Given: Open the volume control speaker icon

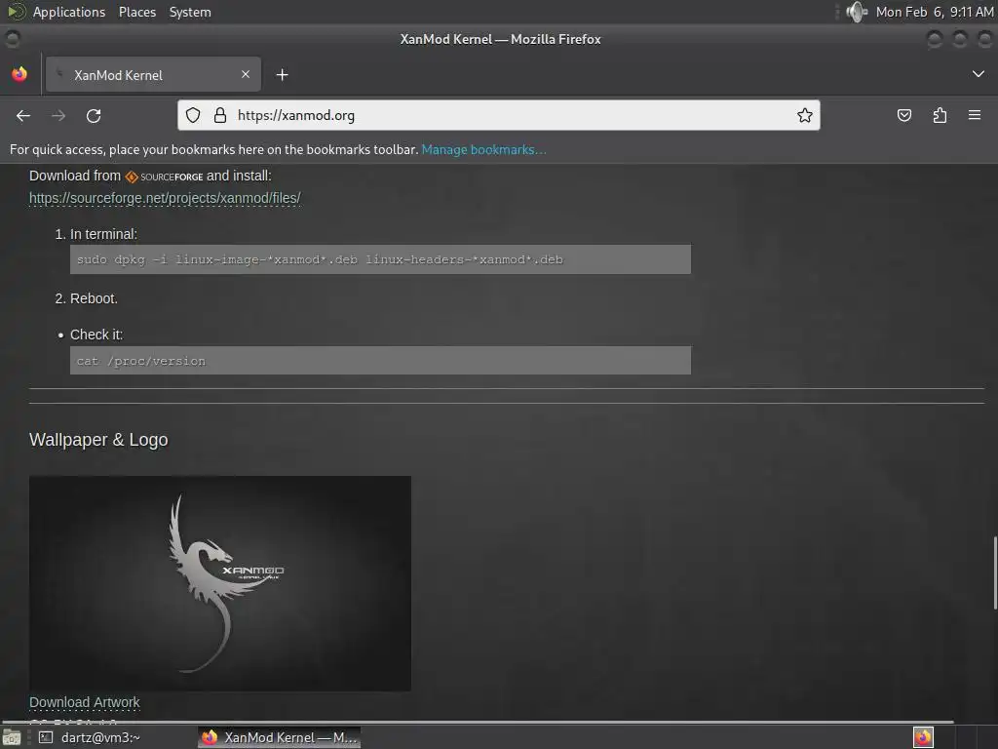Looking at the screenshot, I should (x=857, y=12).
